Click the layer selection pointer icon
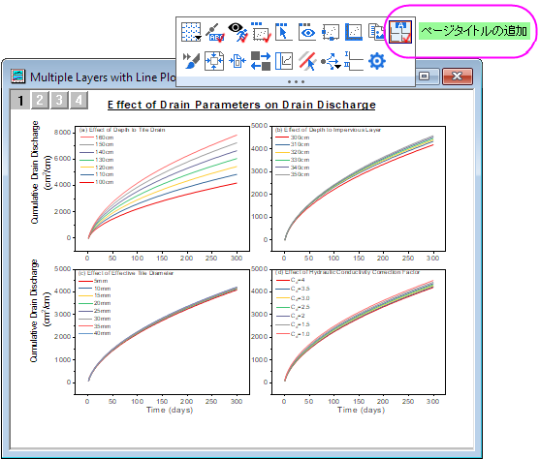 283,32
